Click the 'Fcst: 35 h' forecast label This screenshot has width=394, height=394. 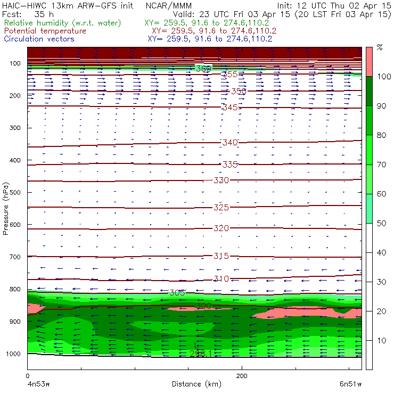(28, 14)
